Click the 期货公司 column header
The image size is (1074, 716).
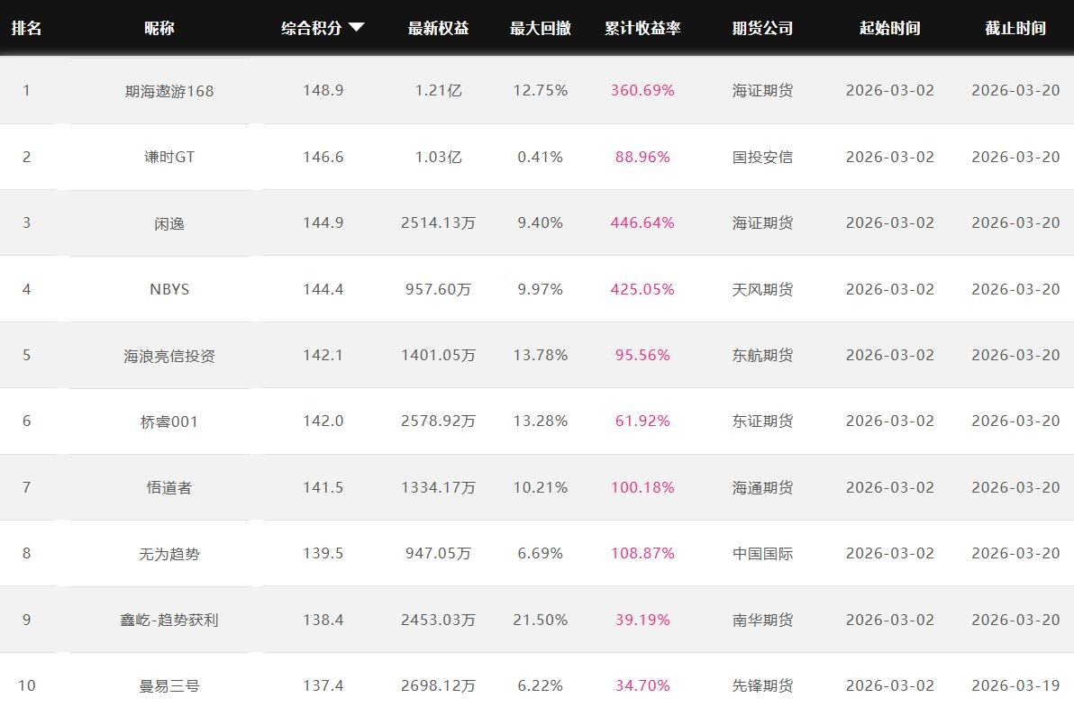pos(762,28)
